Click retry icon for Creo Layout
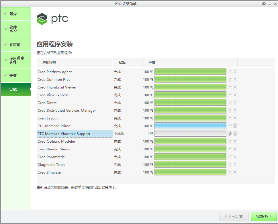 click(230, 118)
